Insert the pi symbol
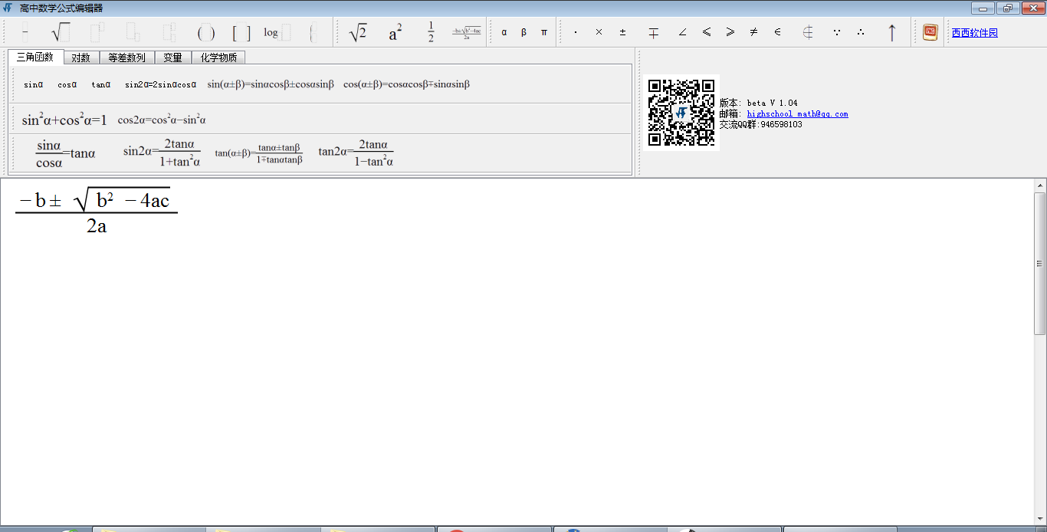Viewport: 1047px width, 532px height. click(x=544, y=33)
